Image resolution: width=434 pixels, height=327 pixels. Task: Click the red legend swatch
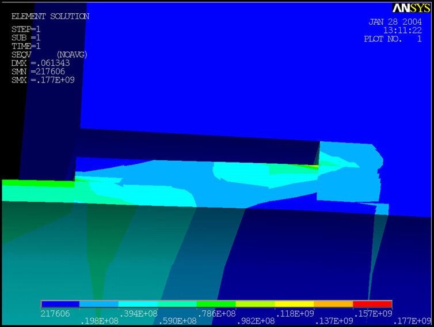click(372, 304)
